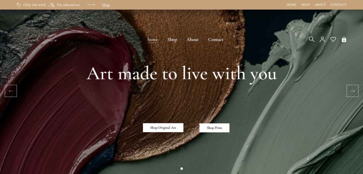Open the search magnifier icon

point(312,39)
